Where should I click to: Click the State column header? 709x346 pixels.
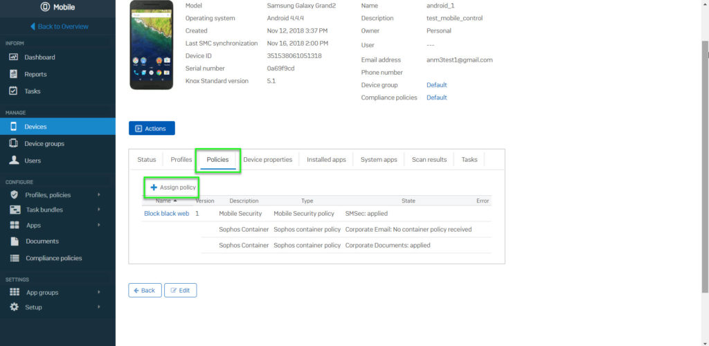408,201
